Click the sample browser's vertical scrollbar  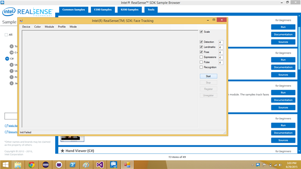(299, 48)
